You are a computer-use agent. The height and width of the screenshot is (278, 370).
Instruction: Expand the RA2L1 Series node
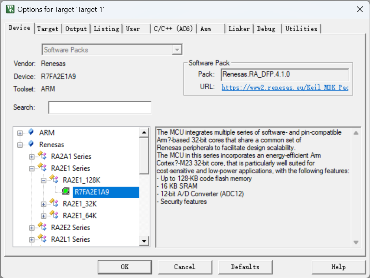[32, 240]
